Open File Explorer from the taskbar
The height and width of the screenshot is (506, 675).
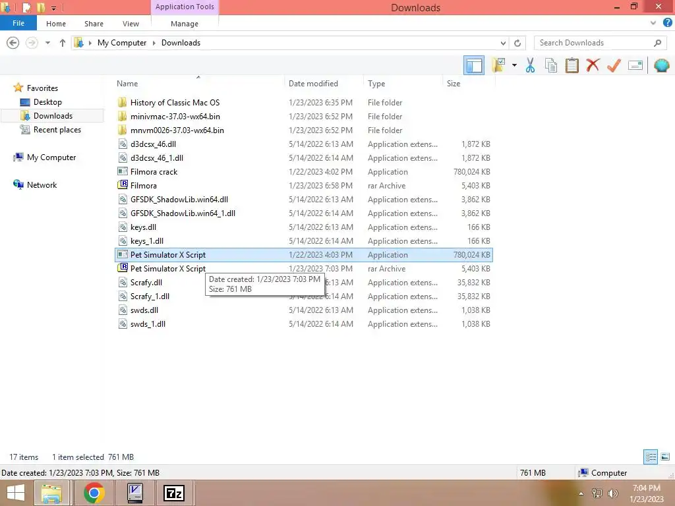51,493
